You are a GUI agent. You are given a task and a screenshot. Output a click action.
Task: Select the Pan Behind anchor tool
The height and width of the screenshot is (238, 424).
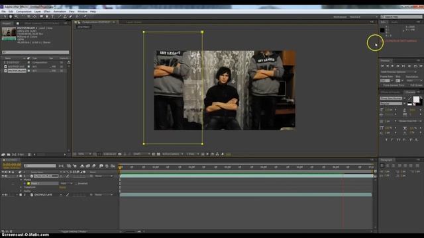coord(34,17)
